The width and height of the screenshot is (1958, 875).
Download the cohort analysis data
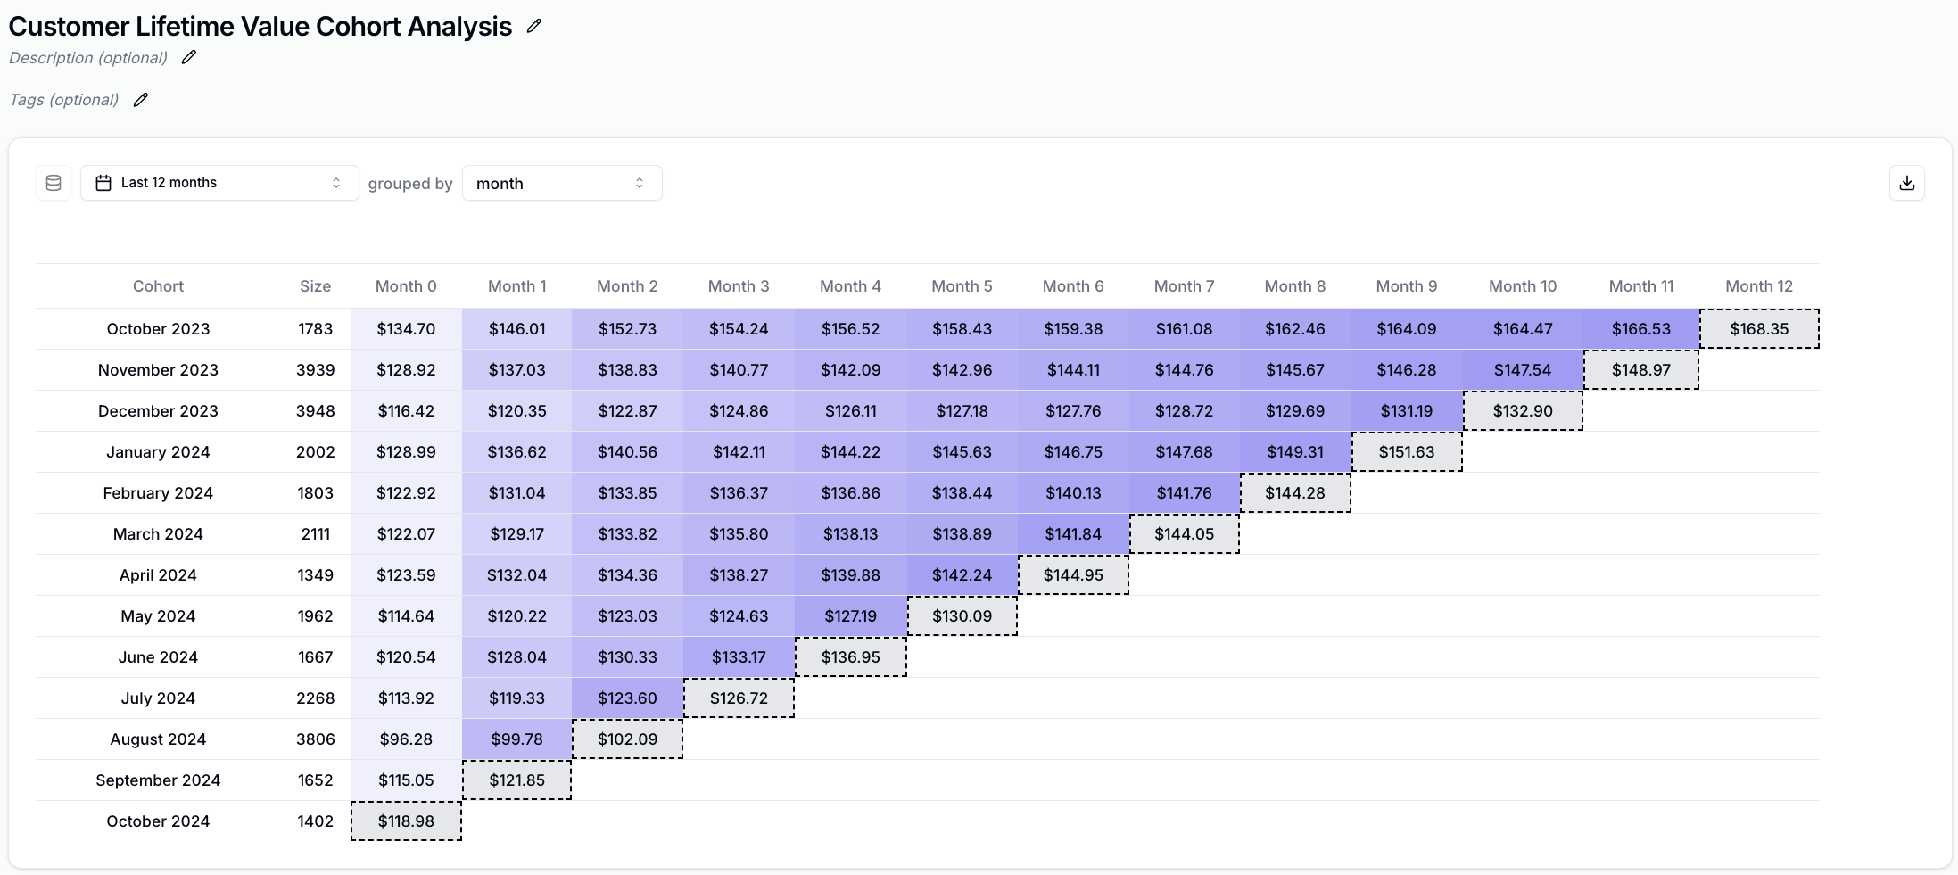coord(1907,182)
